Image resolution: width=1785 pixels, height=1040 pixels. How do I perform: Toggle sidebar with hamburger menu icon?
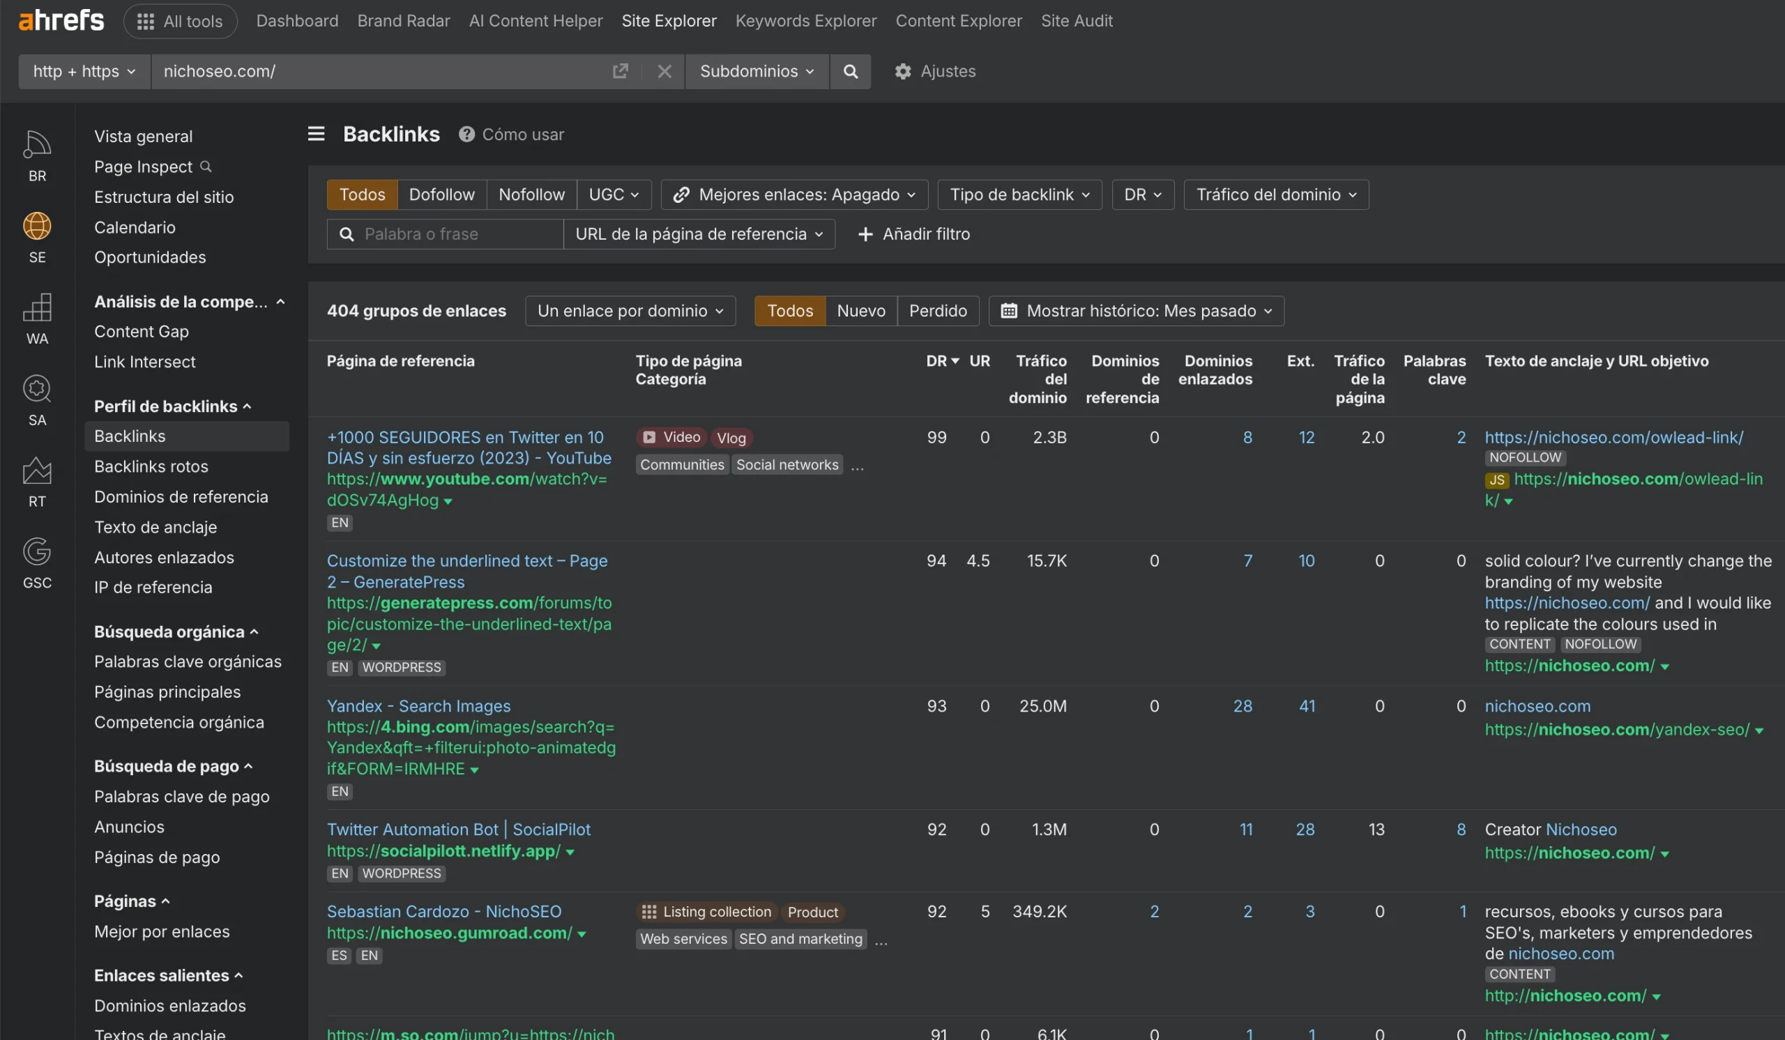point(316,134)
